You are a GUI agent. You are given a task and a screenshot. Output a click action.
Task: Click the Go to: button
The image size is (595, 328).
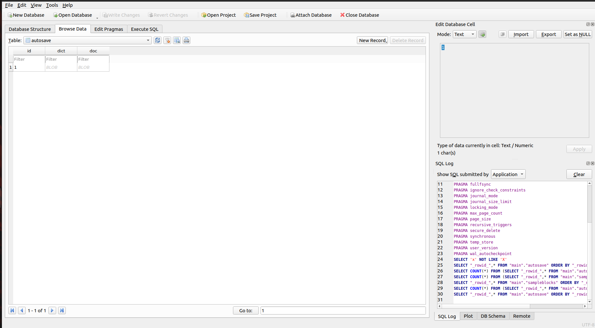pos(246,310)
